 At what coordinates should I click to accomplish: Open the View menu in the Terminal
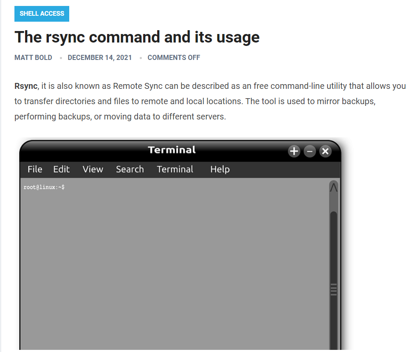93,169
